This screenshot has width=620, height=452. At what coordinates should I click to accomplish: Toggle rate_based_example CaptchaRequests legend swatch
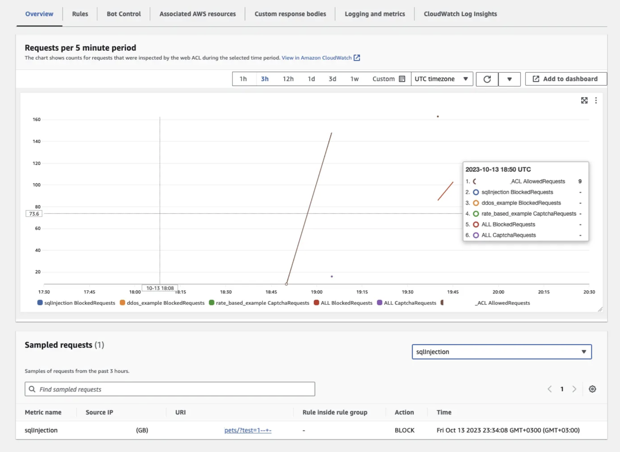coord(212,303)
